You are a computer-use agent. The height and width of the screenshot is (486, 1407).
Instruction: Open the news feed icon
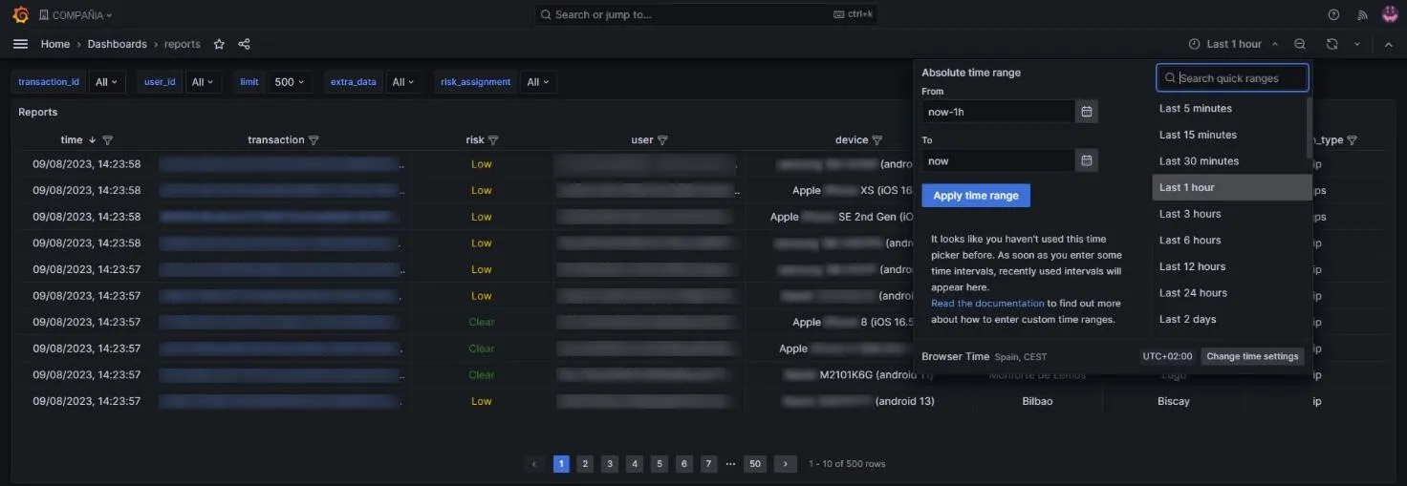click(x=1362, y=14)
